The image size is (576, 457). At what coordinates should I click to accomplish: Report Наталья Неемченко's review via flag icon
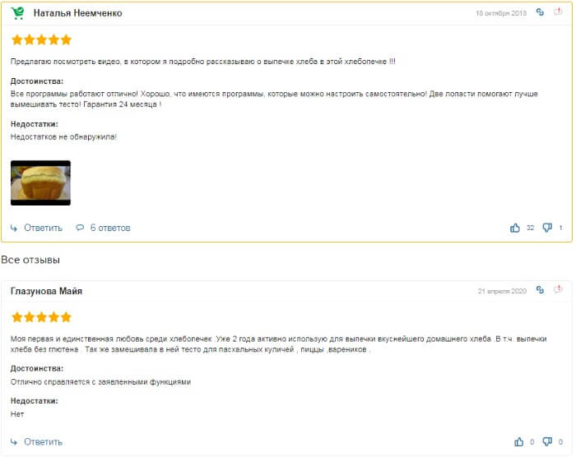click(559, 12)
